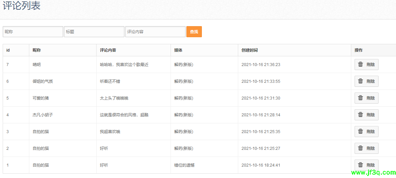Focus the 昵称 search input field
396x178 pixels.
coord(33,32)
